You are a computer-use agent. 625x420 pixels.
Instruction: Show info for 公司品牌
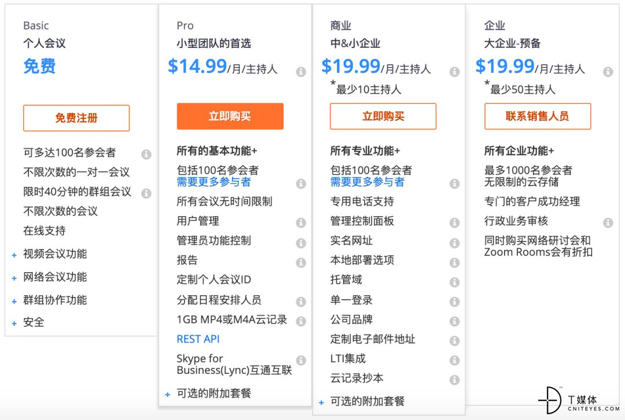[x=454, y=321]
